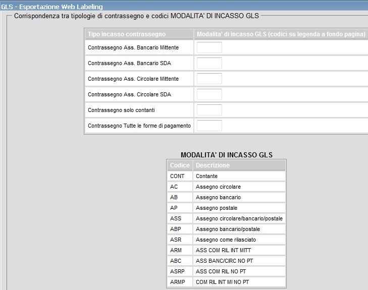Click the 'MODALITA' DI INCASSO GLS' legend heading
Viewport: 368px width, 290px height.
click(227, 155)
